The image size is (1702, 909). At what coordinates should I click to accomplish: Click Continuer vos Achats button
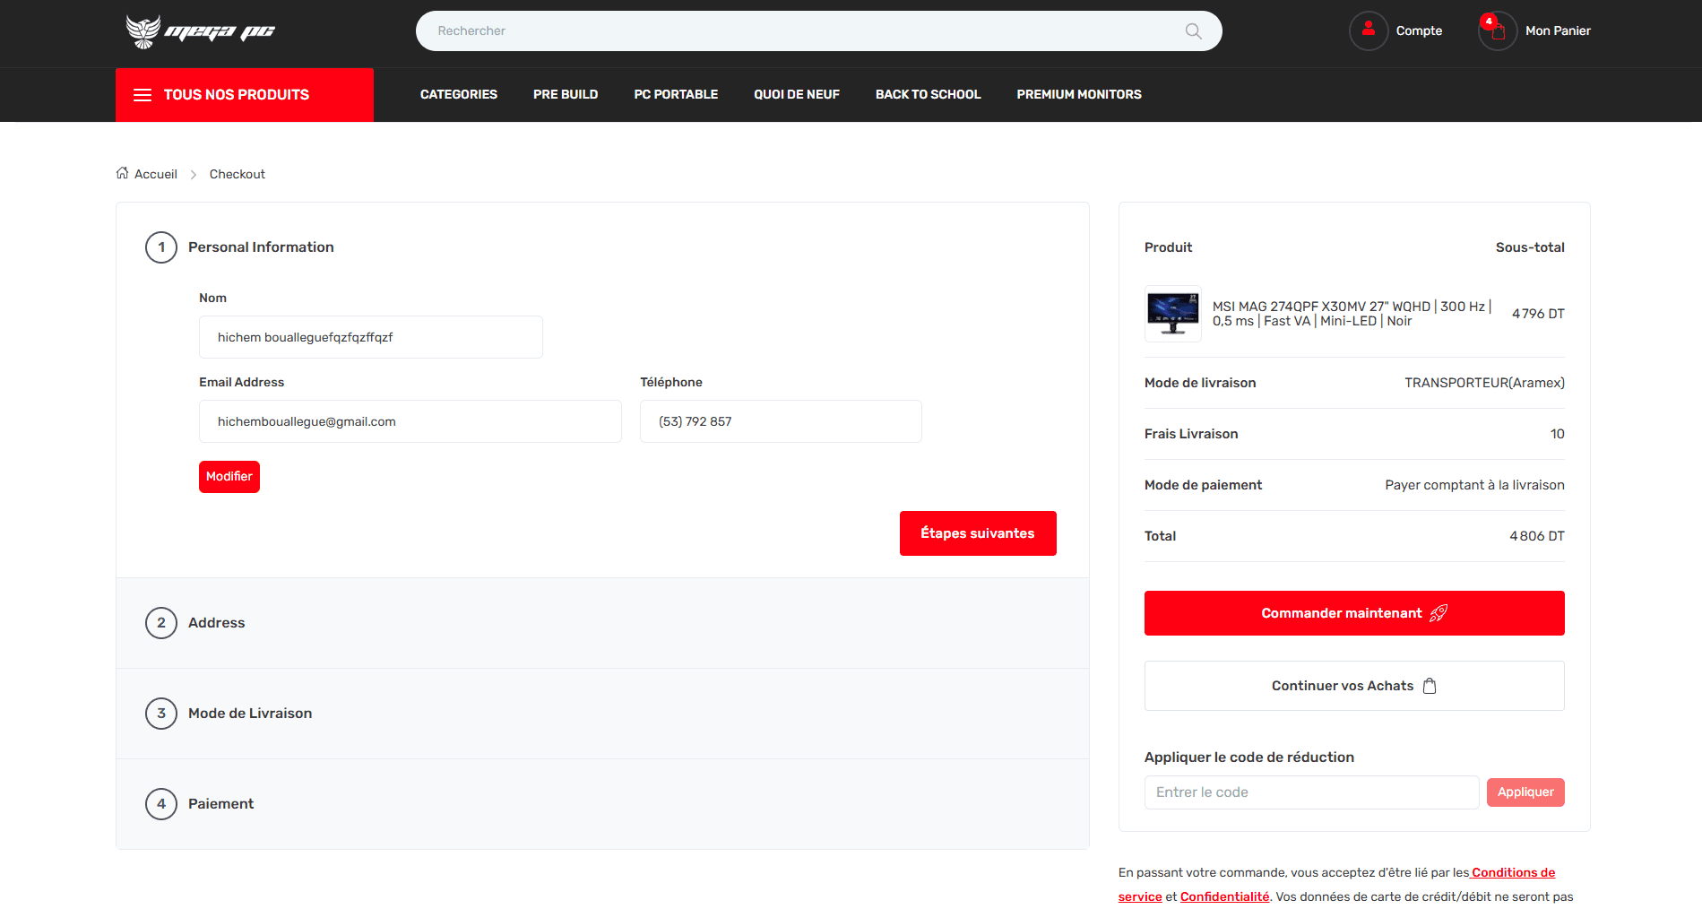point(1354,686)
